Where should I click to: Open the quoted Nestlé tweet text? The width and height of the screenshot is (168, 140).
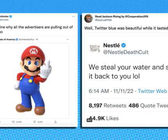click(x=128, y=72)
